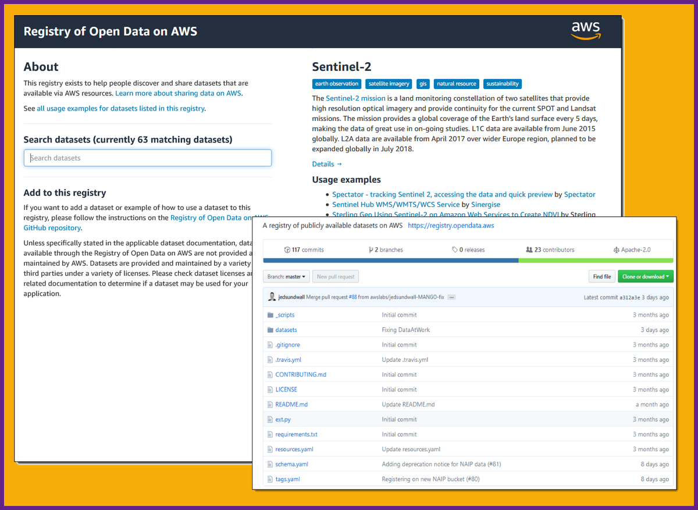
Task: Open the resources.yaml file link
Action: pyautogui.click(x=294, y=449)
